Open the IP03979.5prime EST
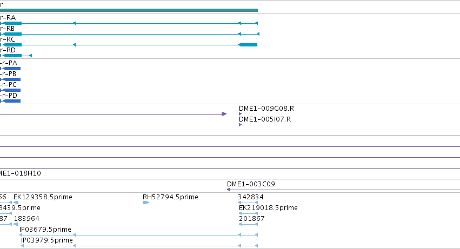 pos(139,246)
